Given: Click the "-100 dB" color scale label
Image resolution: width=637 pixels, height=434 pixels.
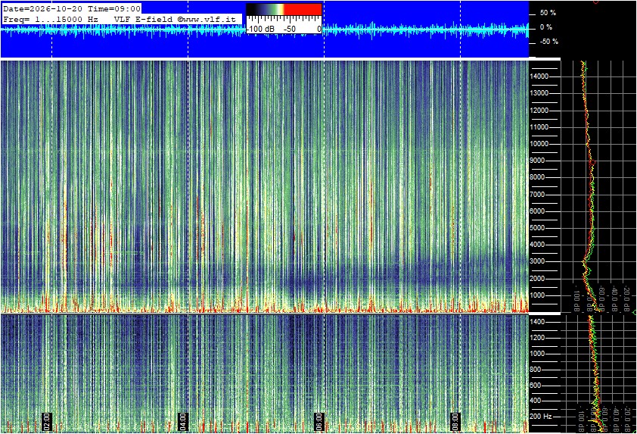Looking at the screenshot, I should [260, 30].
